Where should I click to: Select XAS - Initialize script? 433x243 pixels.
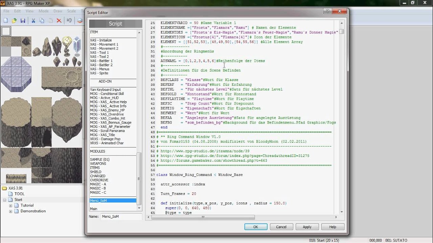(x=101, y=40)
